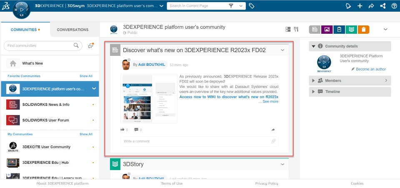This screenshot has width=400, height=188.
Task: Click See more on the post
Action: (270, 102)
